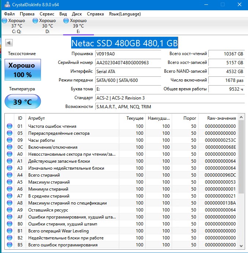
Task: Click the features field S.M.A.R.T., APM, NCQ, TRIM
Action: pyautogui.click(x=170, y=106)
